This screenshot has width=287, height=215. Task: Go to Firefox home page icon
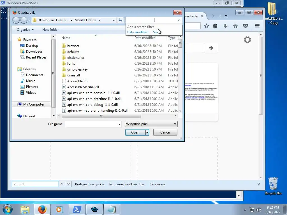(235, 26)
